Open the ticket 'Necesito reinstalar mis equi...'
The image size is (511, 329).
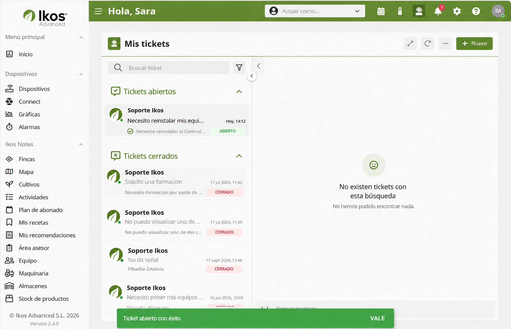click(x=176, y=120)
